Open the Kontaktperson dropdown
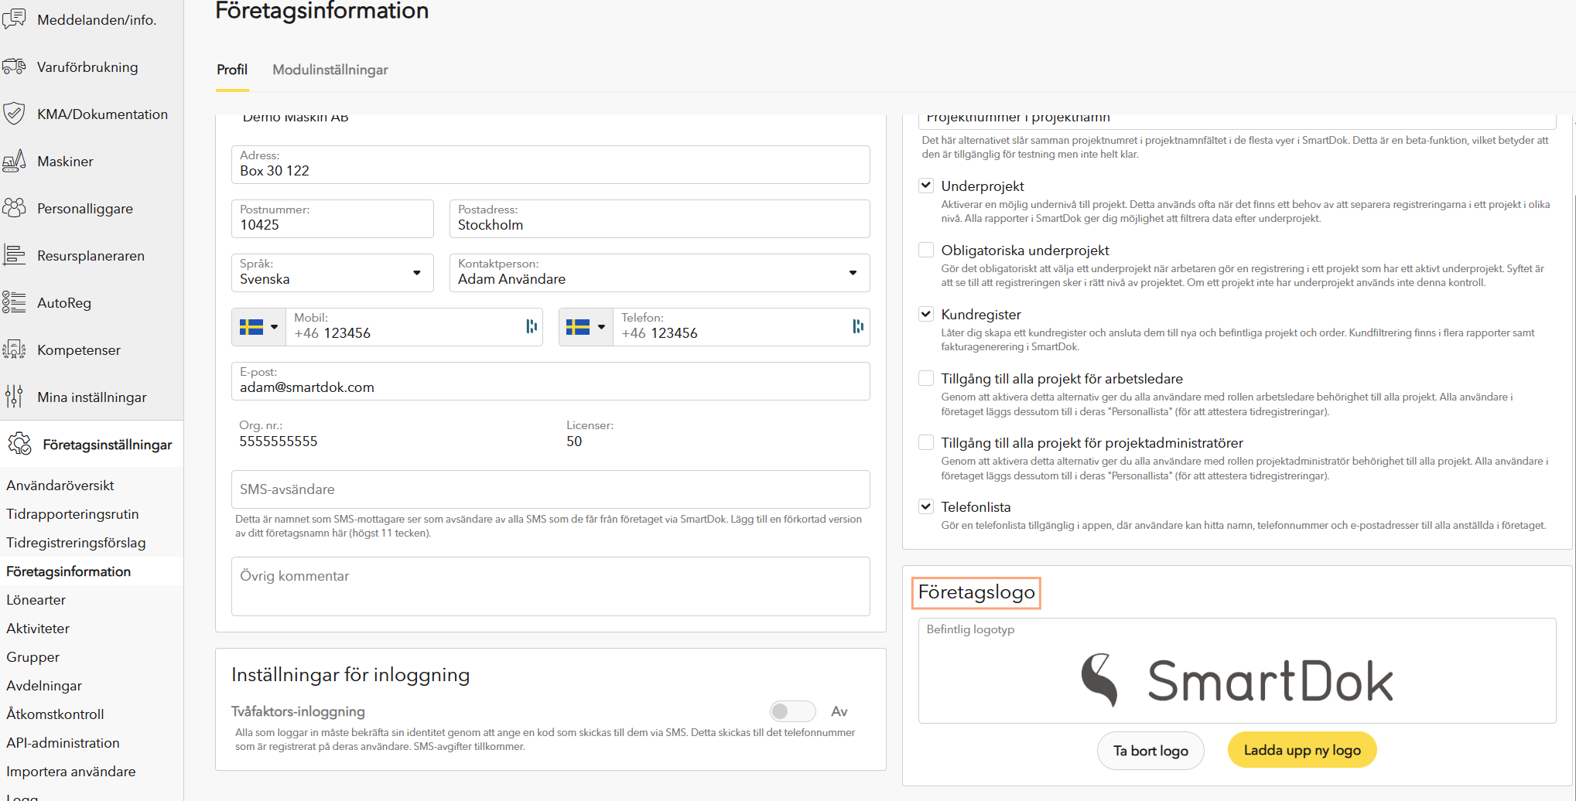The height and width of the screenshot is (801, 1576). (x=659, y=273)
